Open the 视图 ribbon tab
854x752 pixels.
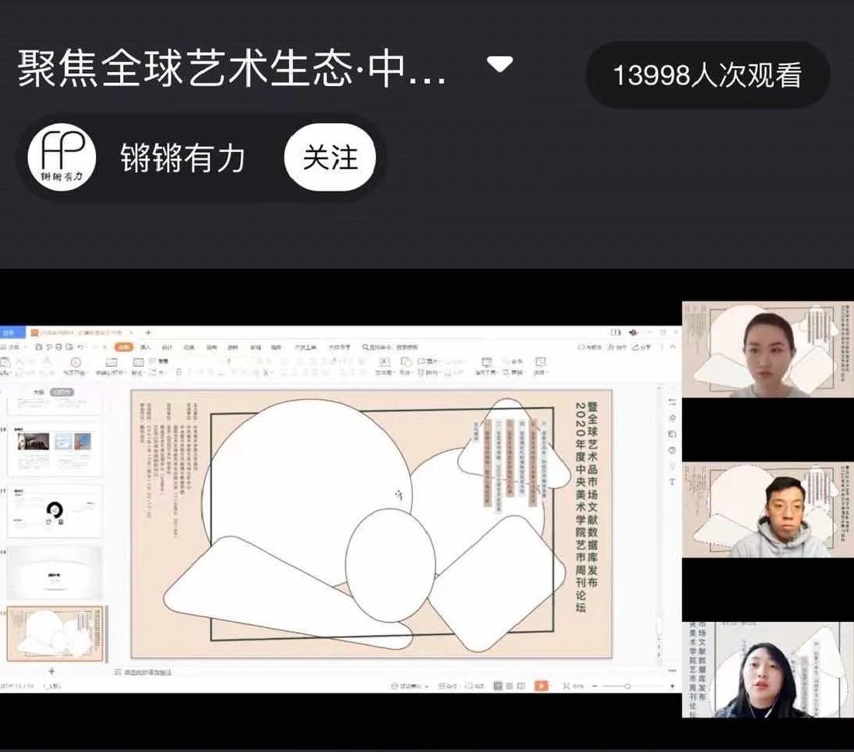(276, 347)
